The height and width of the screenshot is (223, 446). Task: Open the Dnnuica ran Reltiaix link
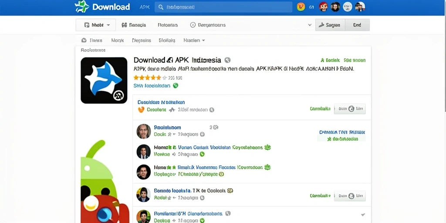pos(342,132)
